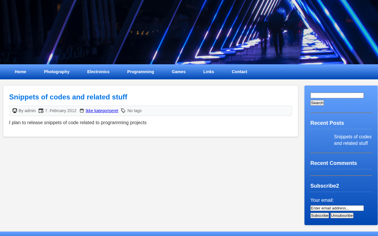Click the post date 7. February 2012
The width and height of the screenshot is (378, 236).
tap(61, 111)
